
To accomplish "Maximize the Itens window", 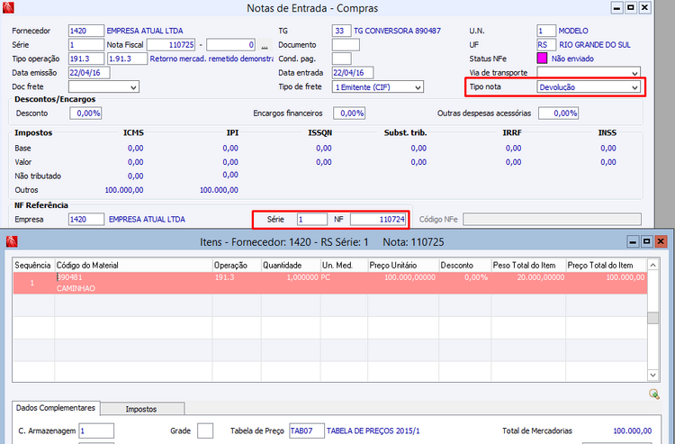I will pyautogui.click(x=646, y=241).
